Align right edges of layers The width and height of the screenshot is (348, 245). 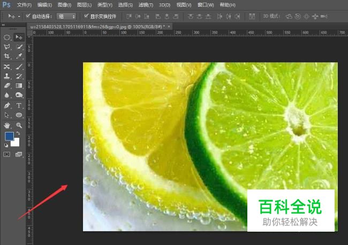click(176, 17)
